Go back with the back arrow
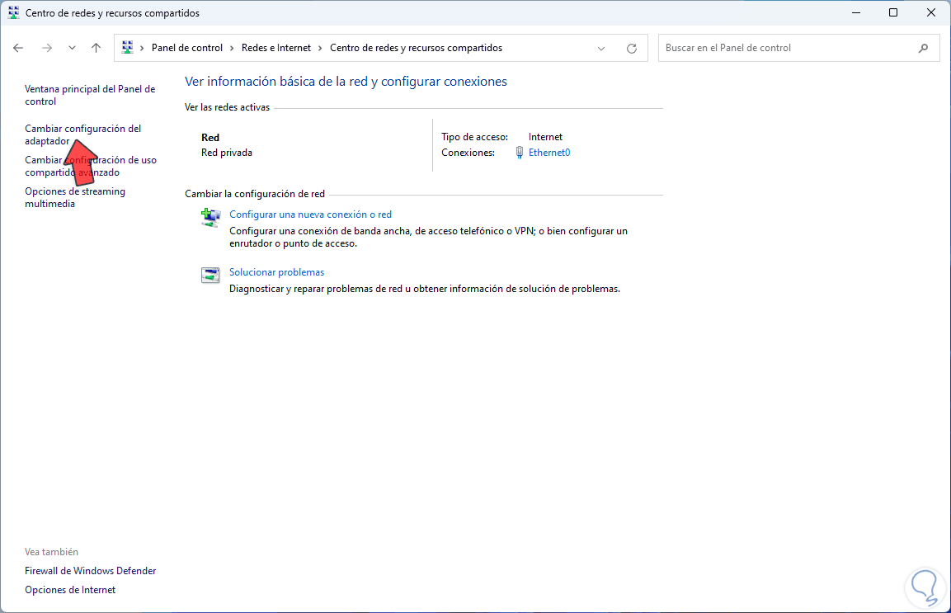 (18, 48)
